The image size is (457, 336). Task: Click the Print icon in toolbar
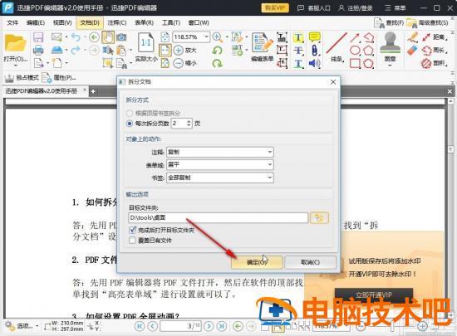(38, 51)
